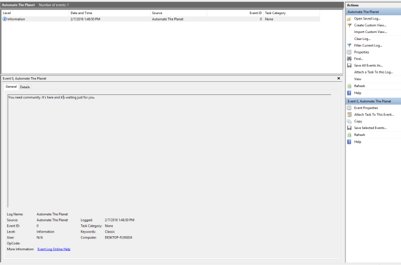Click the Keywords value Classic
This screenshot has height=265, width=401.
(x=110, y=231)
